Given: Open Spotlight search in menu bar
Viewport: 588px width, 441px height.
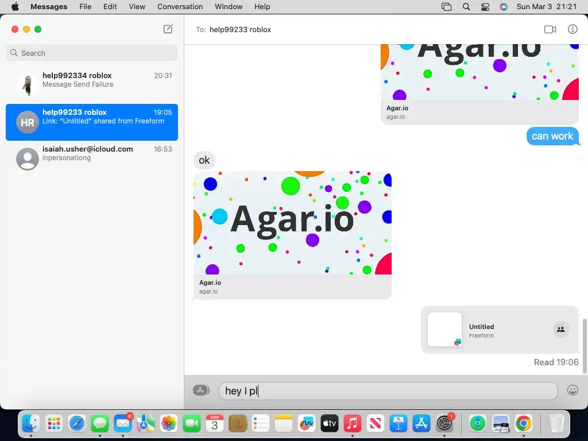Looking at the screenshot, I should pyautogui.click(x=466, y=7).
